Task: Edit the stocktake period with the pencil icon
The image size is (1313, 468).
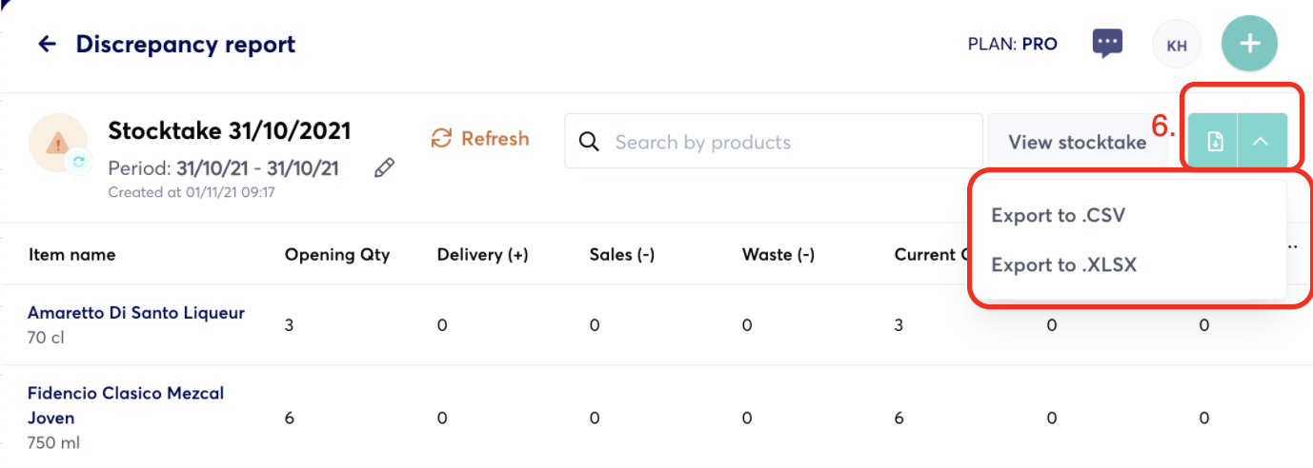Action: (384, 168)
